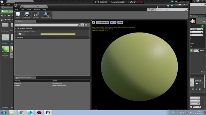This screenshot has height=115, width=206.
Task: Expand the General section
Action: 16,37
